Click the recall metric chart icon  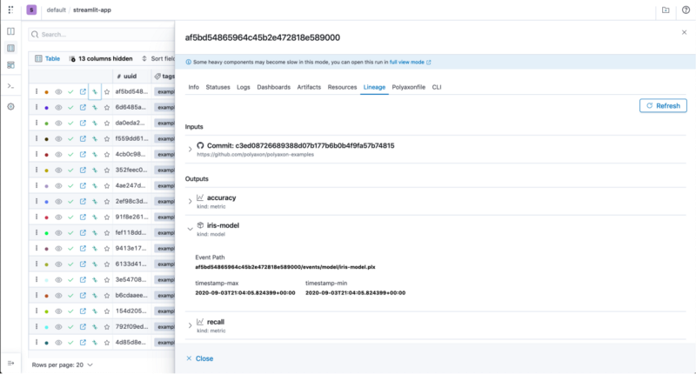(200, 322)
